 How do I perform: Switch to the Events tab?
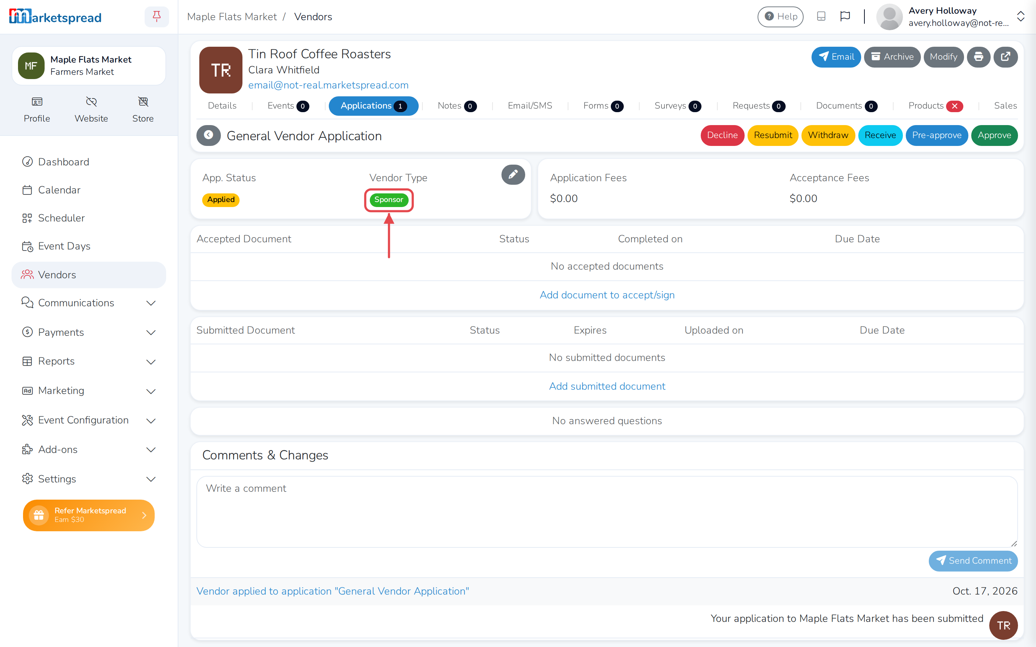[288, 106]
